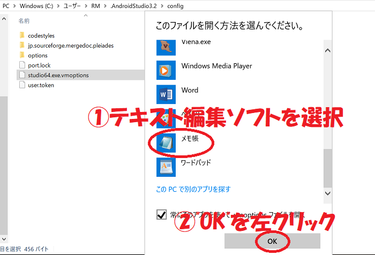
Task: Choose the Word label
Action: [190, 90]
